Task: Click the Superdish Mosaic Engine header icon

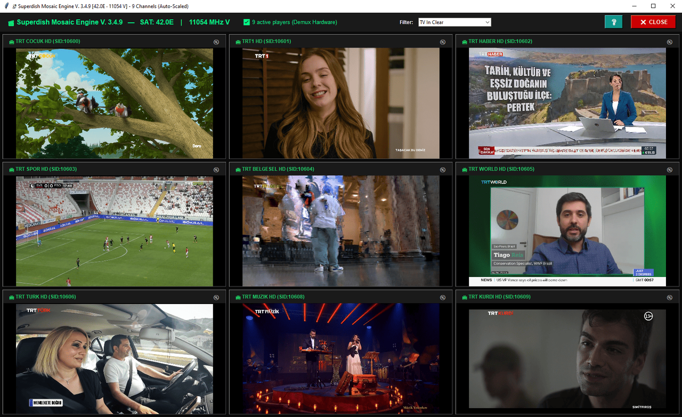Action: [11, 22]
